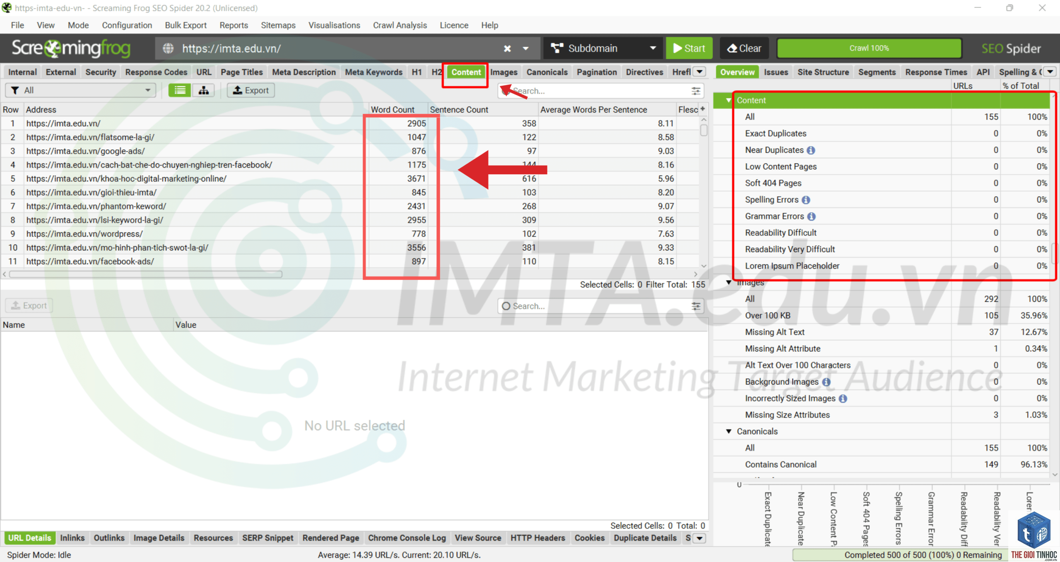This screenshot has width=1060, height=562.
Task: Collapse the Canonicals section
Action: coord(728,431)
